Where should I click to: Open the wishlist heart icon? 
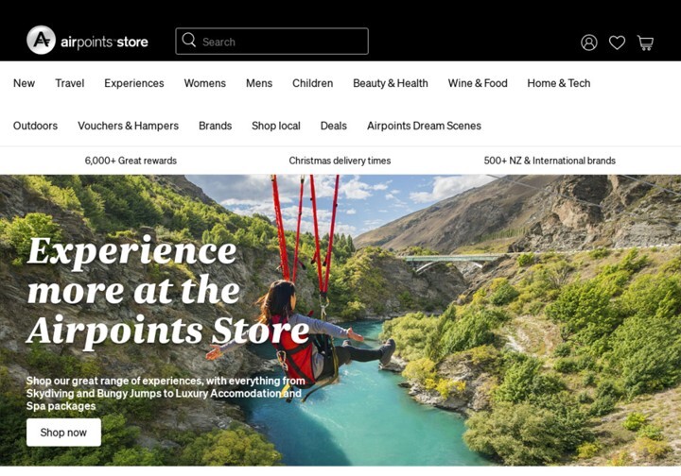pos(617,42)
